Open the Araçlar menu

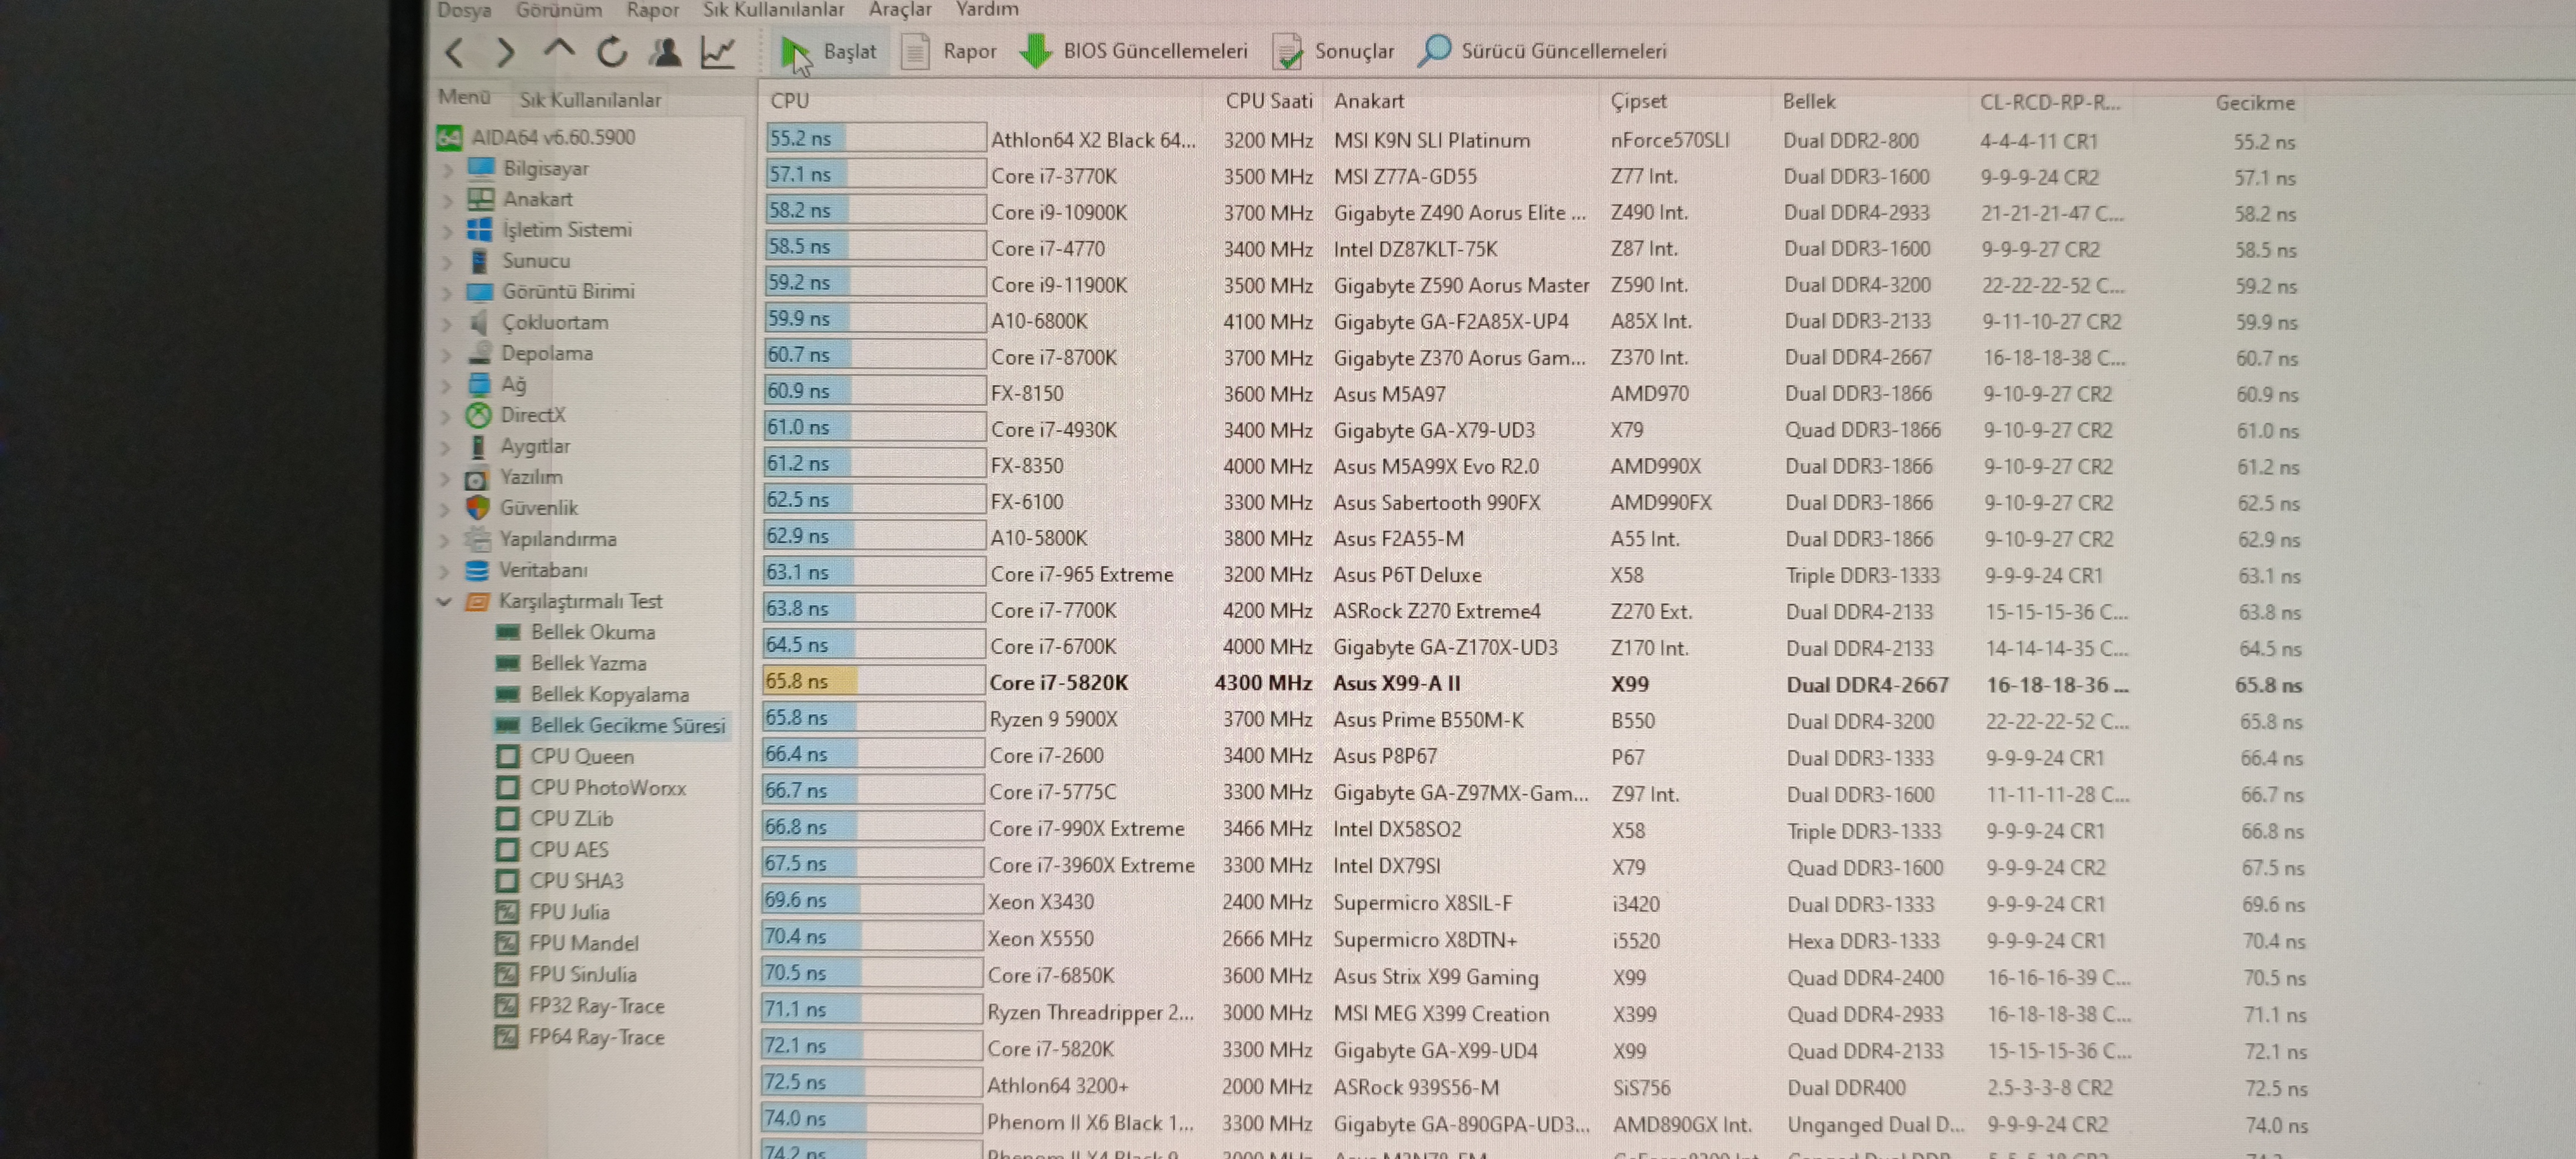[x=900, y=10]
